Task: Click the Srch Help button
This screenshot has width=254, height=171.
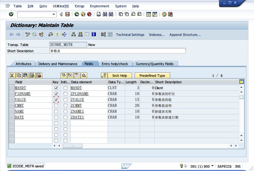Action: click(120, 75)
